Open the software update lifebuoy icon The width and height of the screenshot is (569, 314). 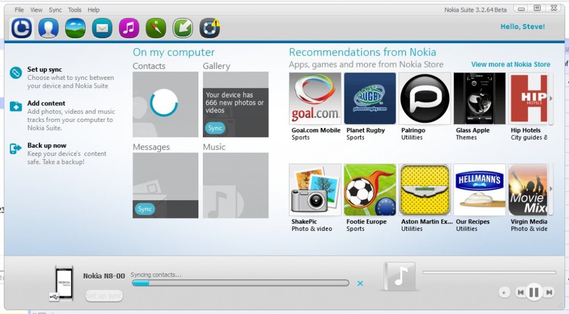209,28
